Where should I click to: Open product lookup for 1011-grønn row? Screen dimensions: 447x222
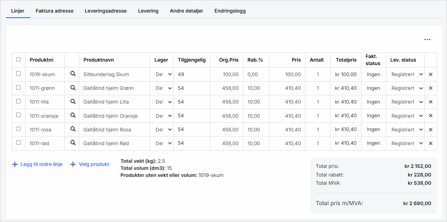click(73, 88)
